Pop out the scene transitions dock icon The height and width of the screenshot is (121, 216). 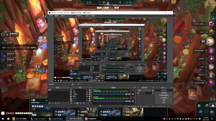[x=153, y=88]
